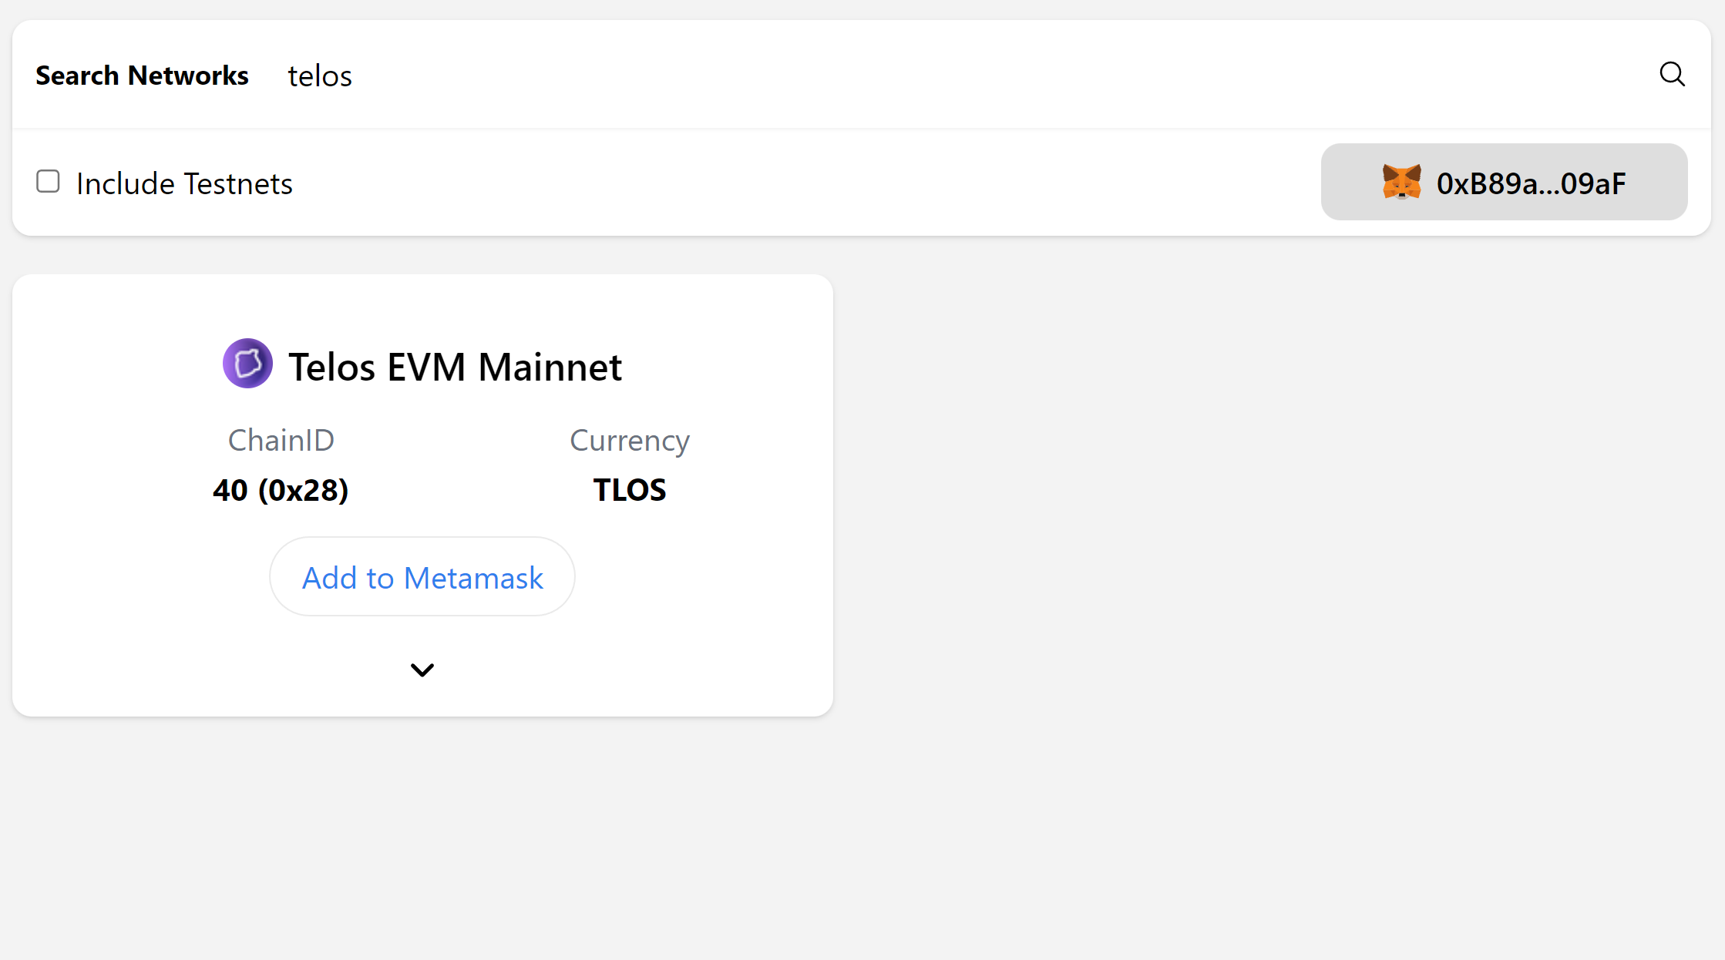Click blank space between Include Testnets and wallet button
The width and height of the screenshot is (1725, 960).
tap(771, 183)
